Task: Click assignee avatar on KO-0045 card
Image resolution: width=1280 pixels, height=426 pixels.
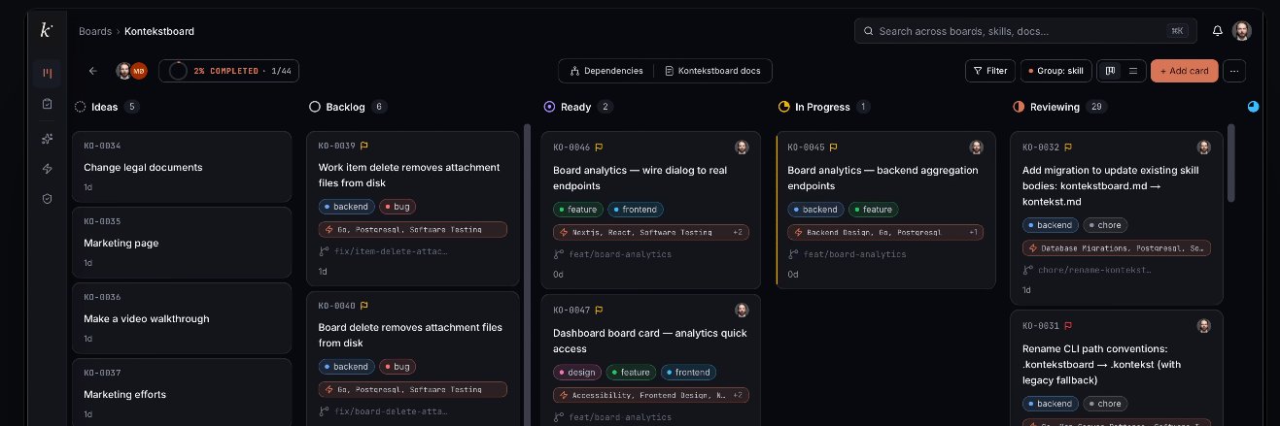Action: pyautogui.click(x=977, y=147)
